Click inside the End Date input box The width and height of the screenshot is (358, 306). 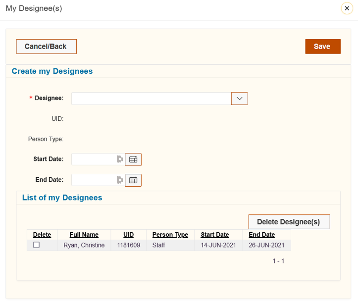94,180
